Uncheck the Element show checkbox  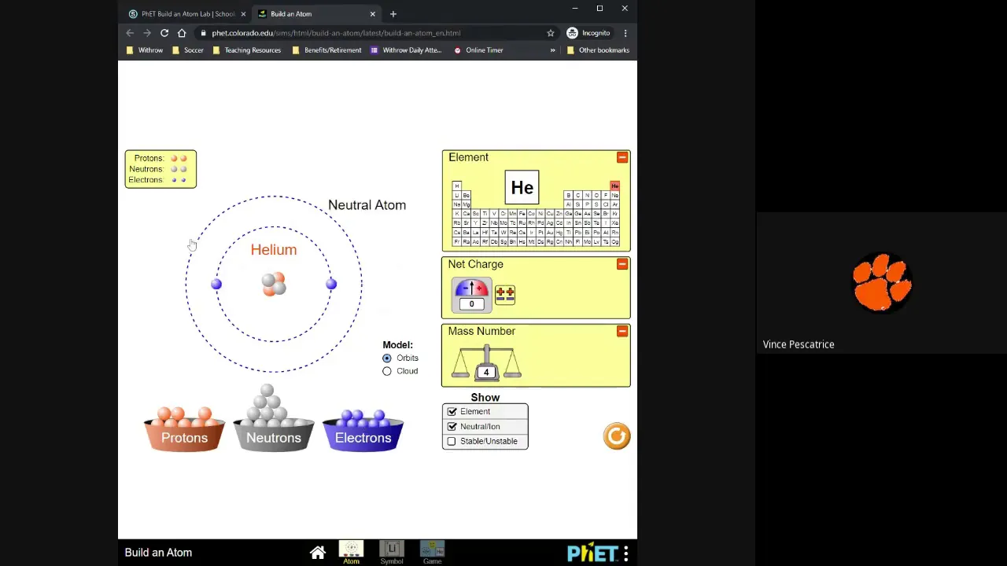452,412
